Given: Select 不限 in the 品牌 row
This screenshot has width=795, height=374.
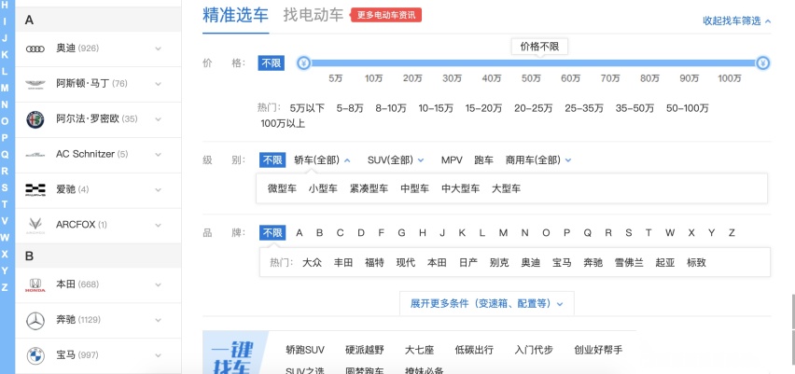Looking at the screenshot, I should click(272, 233).
